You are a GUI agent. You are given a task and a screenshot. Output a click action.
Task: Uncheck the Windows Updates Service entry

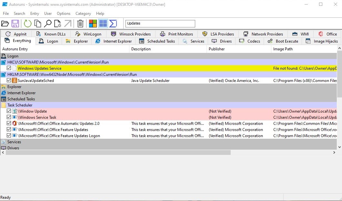click(9, 68)
